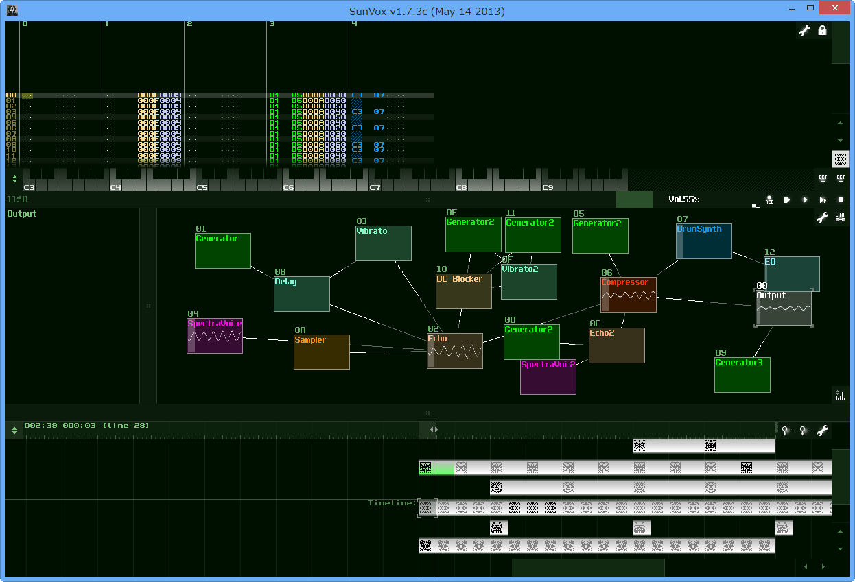The image size is (855, 582).
Task: Select the SpectraVoi.2 module
Action: [x=548, y=377]
